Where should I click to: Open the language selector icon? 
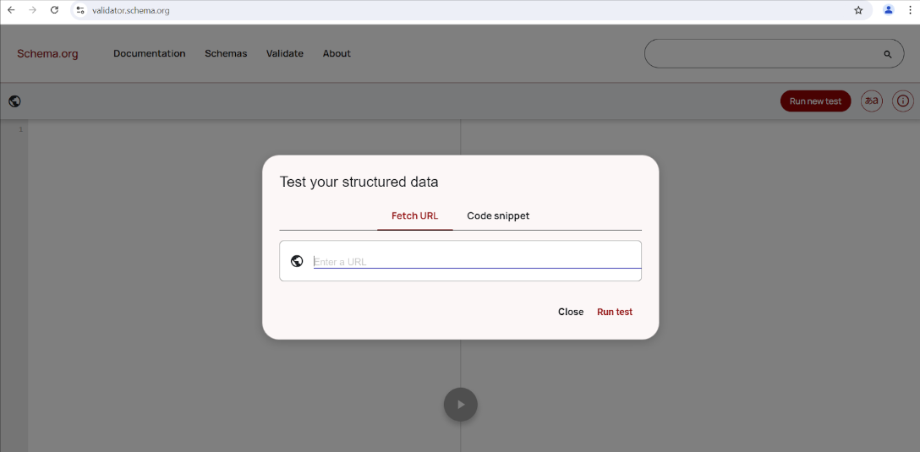click(x=871, y=101)
